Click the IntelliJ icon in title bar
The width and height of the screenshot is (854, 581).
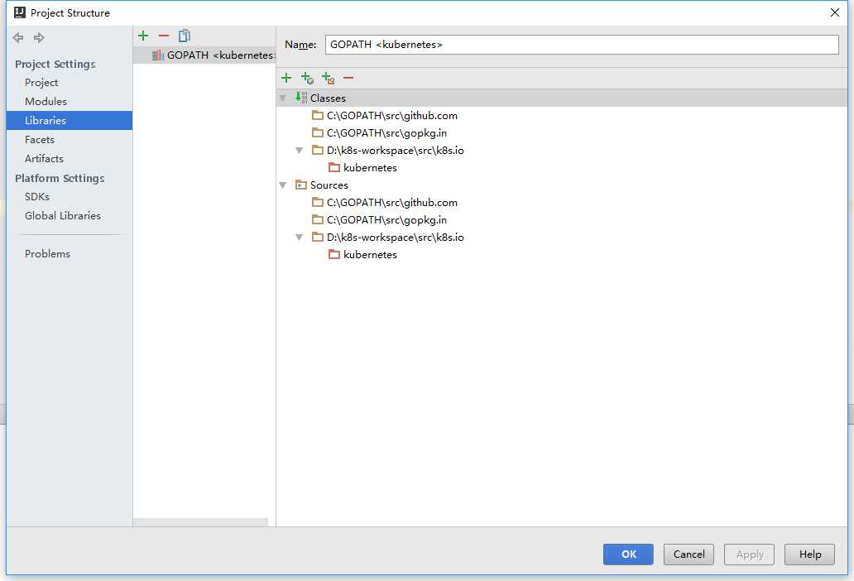pos(20,12)
